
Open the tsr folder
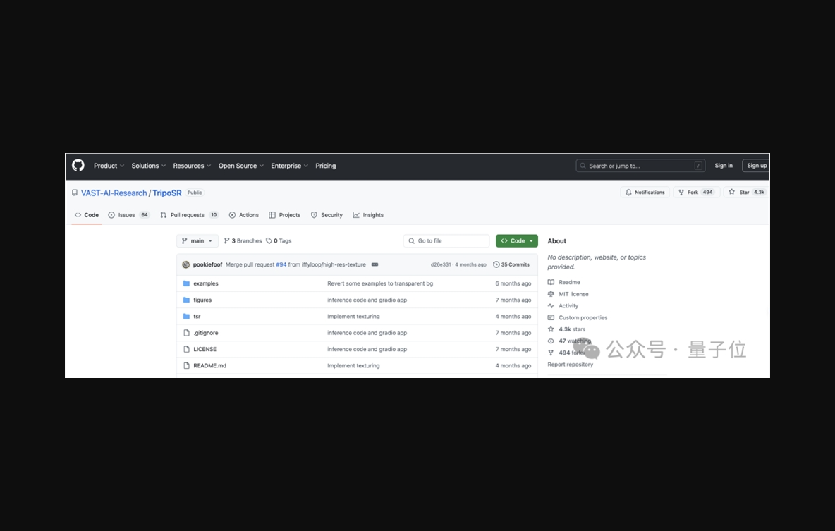197,317
